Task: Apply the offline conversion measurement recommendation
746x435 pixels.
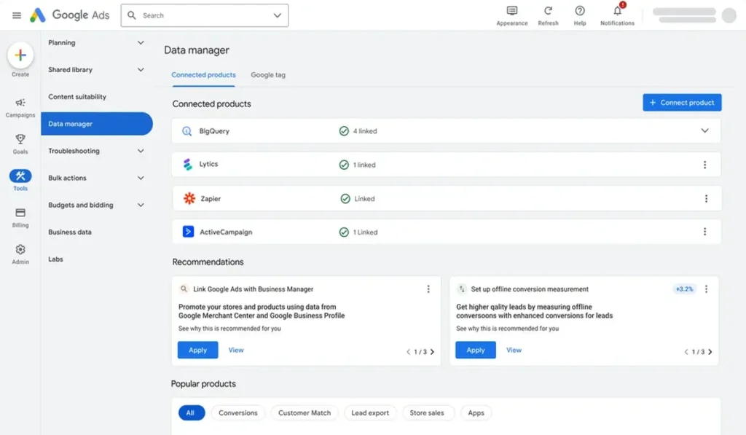Action: click(474, 350)
